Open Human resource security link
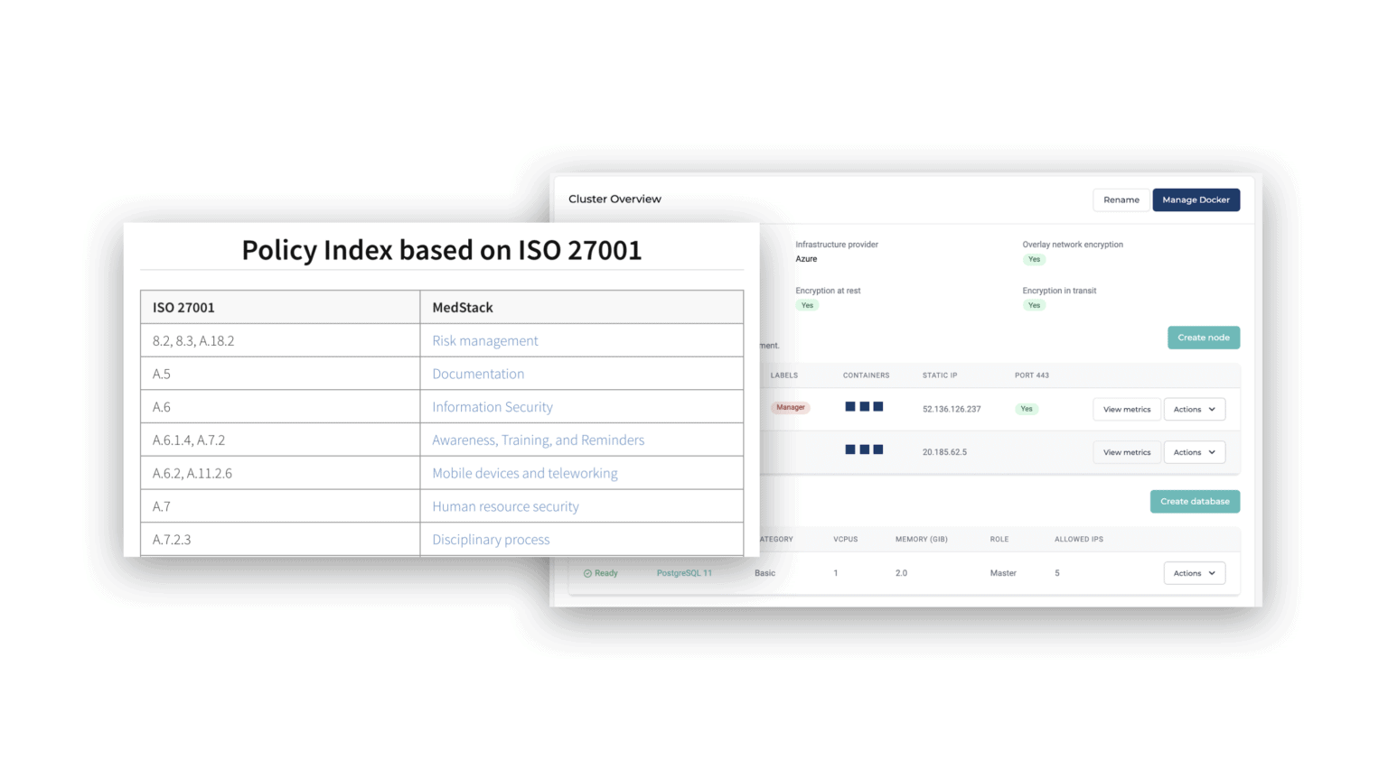The image size is (1388, 778). 505,506
